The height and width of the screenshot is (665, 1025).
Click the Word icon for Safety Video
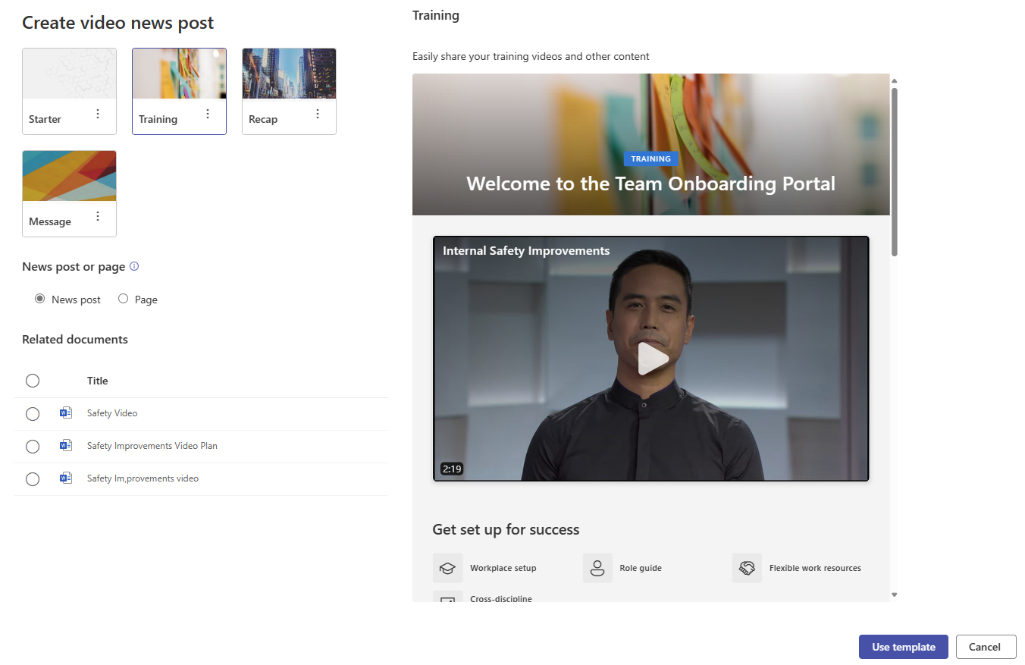[66, 413]
